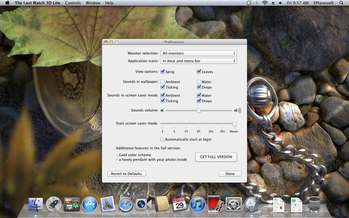Open document icon with green badge in dock
Screen dimensions: 349x218
click(297, 204)
